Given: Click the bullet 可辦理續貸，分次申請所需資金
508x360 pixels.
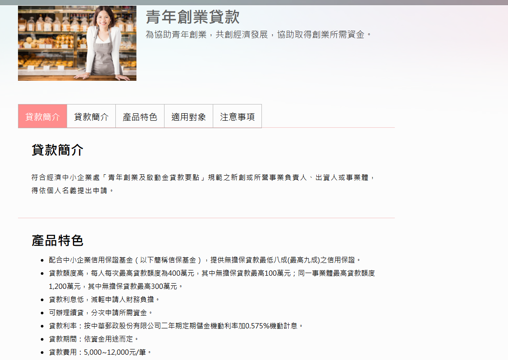Looking at the screenshot, I should (x=100, y=313).
